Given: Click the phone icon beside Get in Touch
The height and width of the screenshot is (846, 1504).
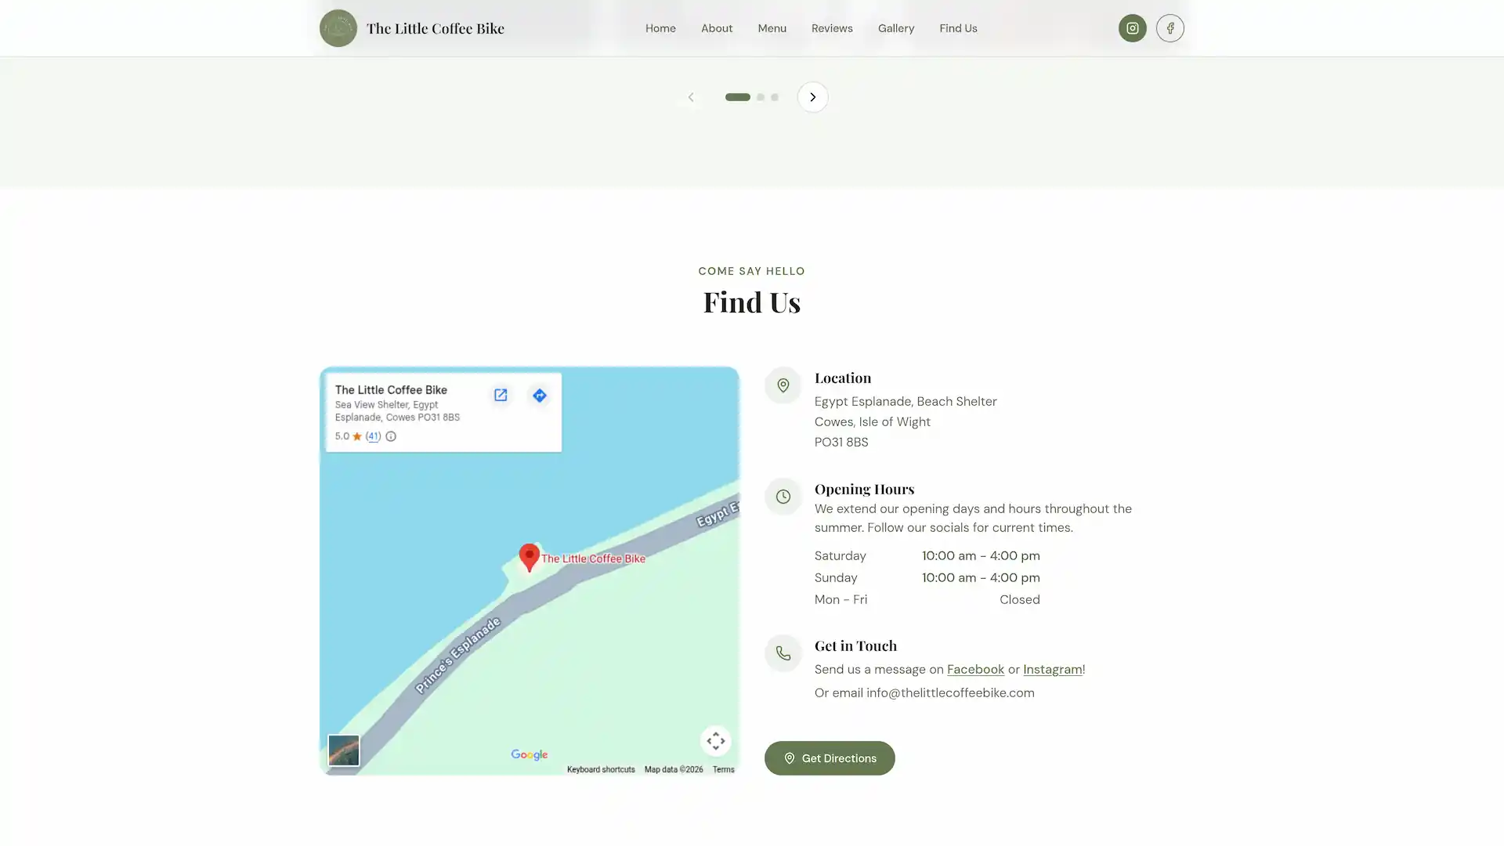Looking at the screenshot, I should click(x=783, y=653).
